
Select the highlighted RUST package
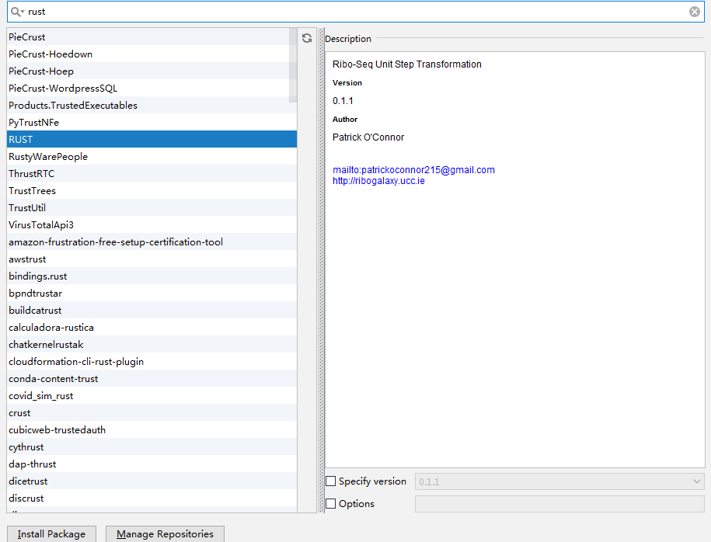coord(152,139)
